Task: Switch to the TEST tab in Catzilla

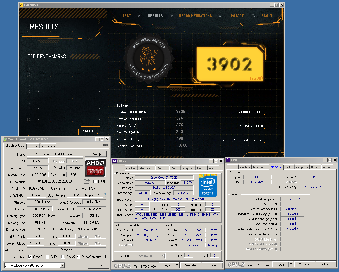Action: pos(126,16)
